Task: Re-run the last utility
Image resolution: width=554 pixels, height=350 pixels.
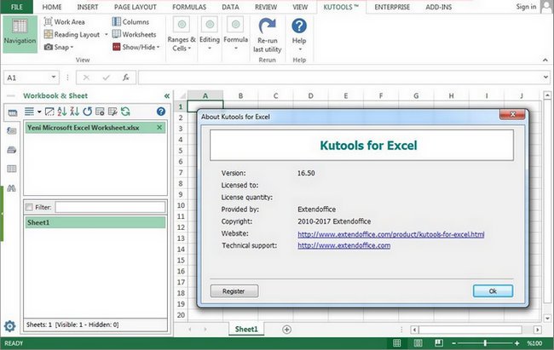Action: (267, 35)
